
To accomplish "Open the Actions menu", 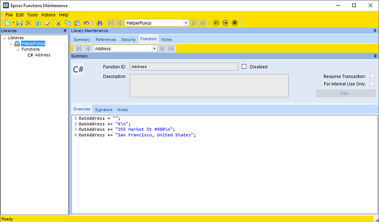I will coord(48,15).
